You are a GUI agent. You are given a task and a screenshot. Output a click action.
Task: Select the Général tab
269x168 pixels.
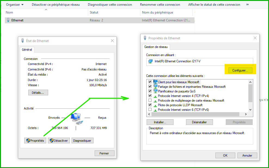pos(27,50)
